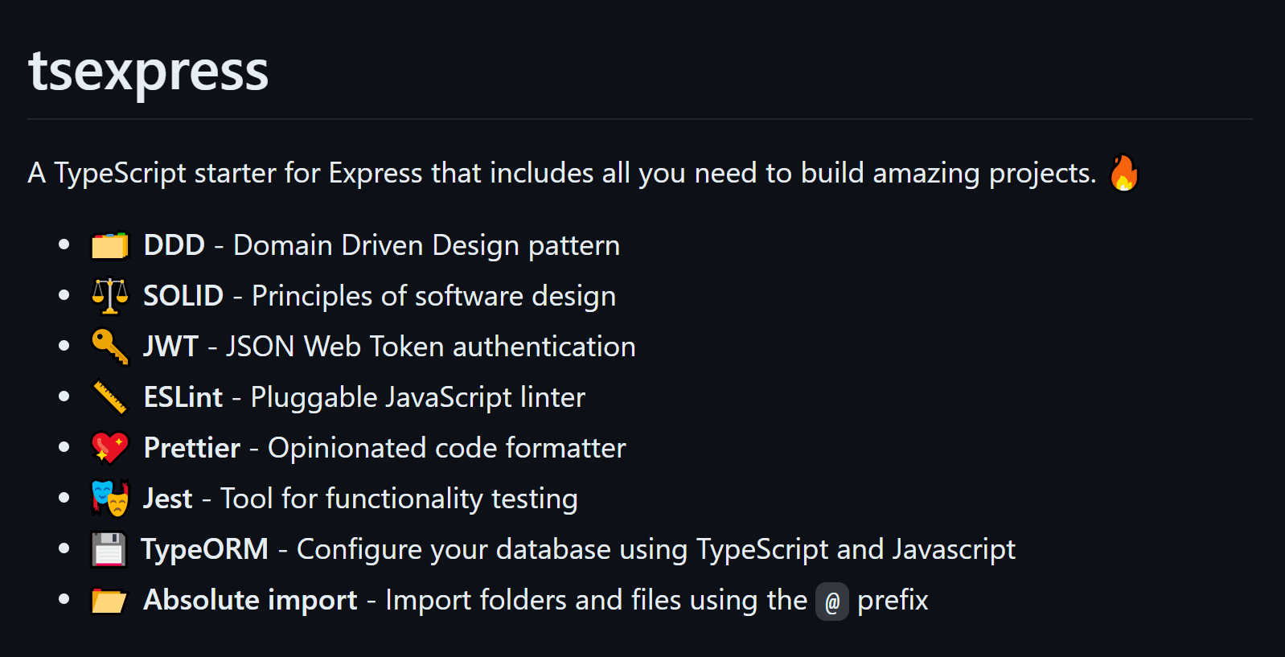Select the bold SOLID label
The width and height of the screenshot is (1285, 657).
coord(183,296)
